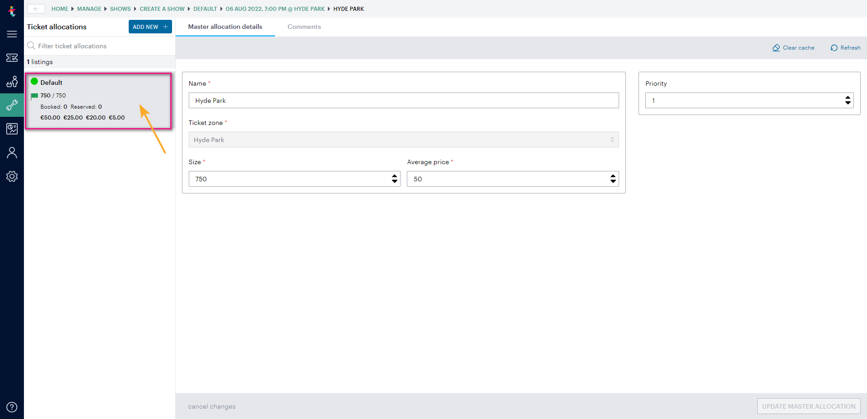Click the app logo at top left

(x=12, y=11)
